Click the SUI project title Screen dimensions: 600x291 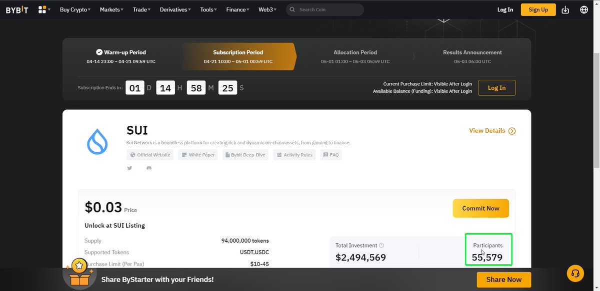(137, 130)
